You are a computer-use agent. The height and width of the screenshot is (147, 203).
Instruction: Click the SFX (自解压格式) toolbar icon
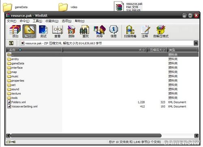(161, 31)
